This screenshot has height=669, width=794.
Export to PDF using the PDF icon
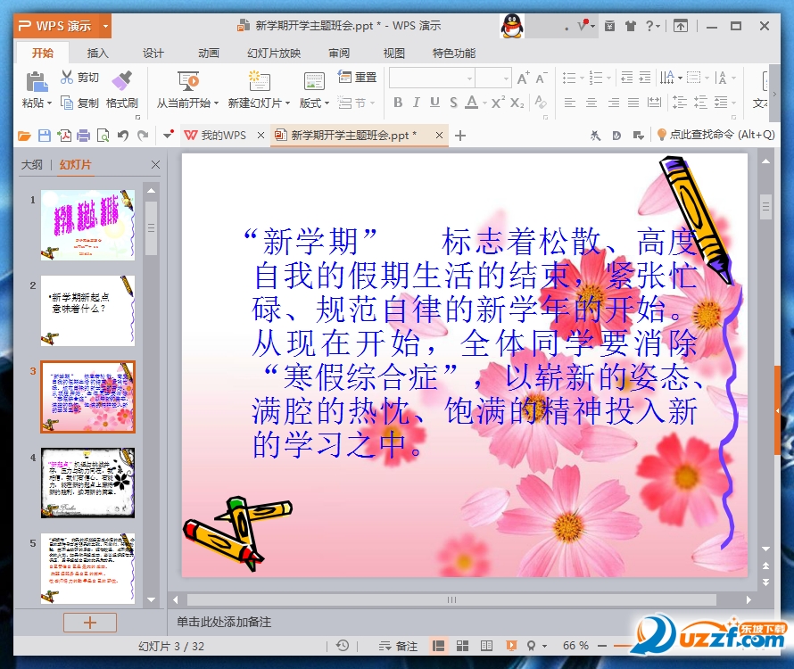[64, 136]
